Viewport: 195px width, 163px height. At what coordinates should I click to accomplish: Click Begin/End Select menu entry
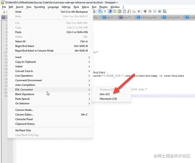tap(50, 46)
